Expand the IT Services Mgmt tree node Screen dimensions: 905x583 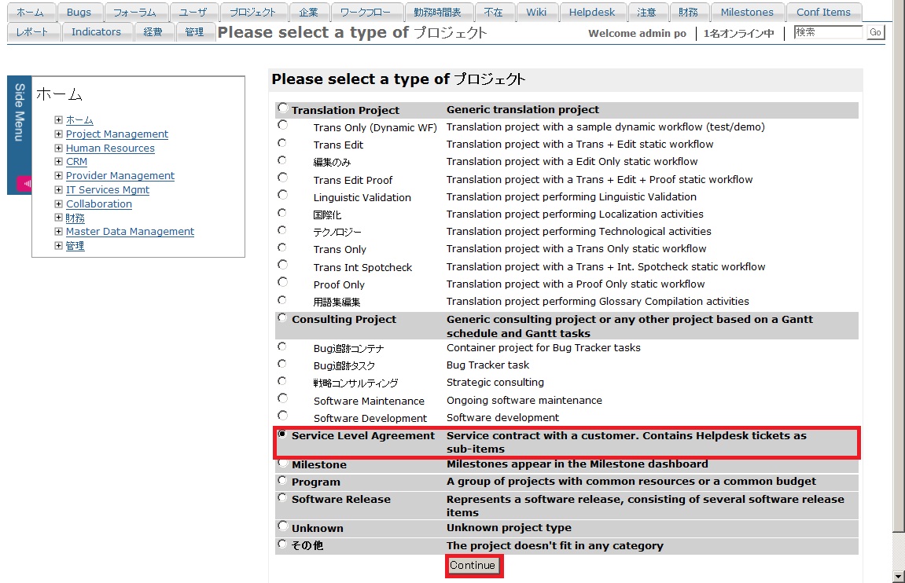(58, 189)
